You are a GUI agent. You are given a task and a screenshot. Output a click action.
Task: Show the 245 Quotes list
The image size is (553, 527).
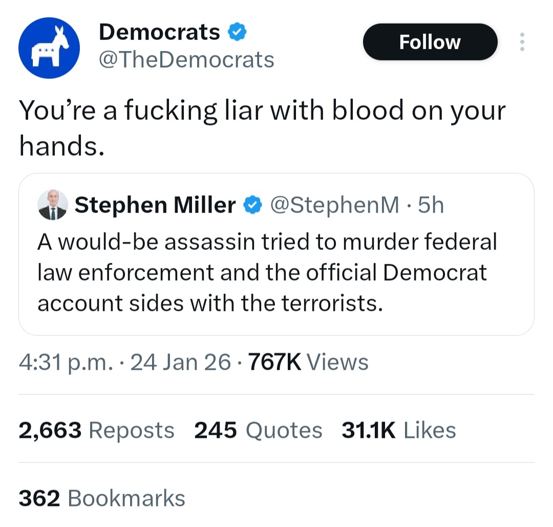[x=258, y=430]
